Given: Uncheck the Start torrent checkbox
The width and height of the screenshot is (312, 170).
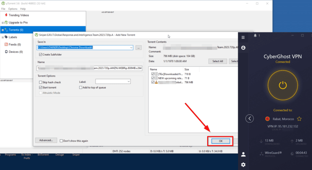Looking at the screenshot, I should 40,87.
